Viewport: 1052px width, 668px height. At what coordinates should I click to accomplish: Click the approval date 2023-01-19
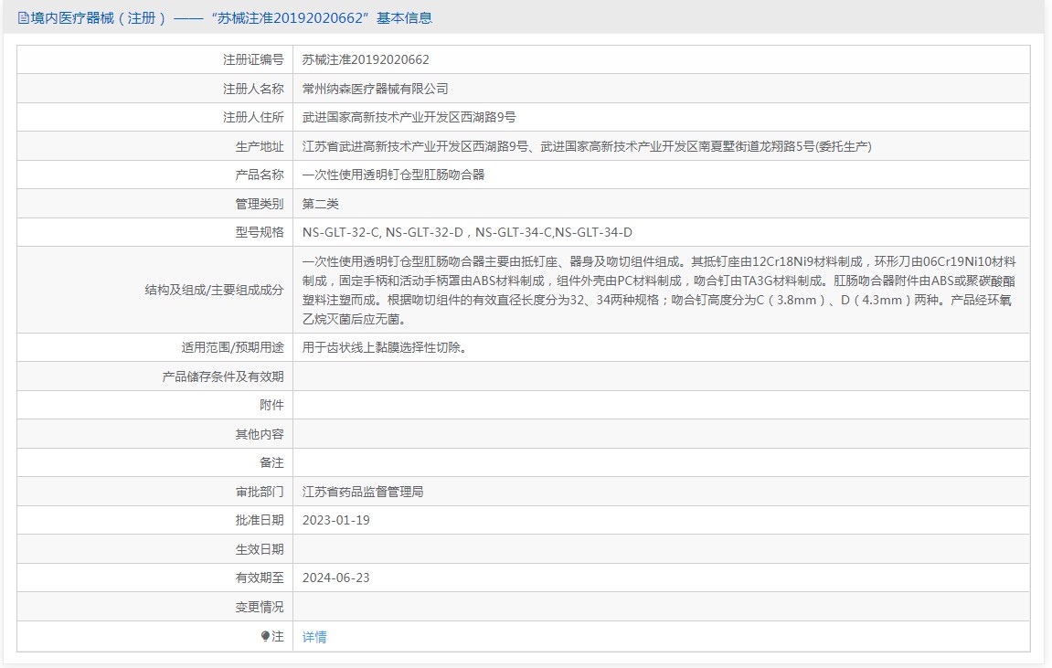pyautogui.click(x=335, y=520)
